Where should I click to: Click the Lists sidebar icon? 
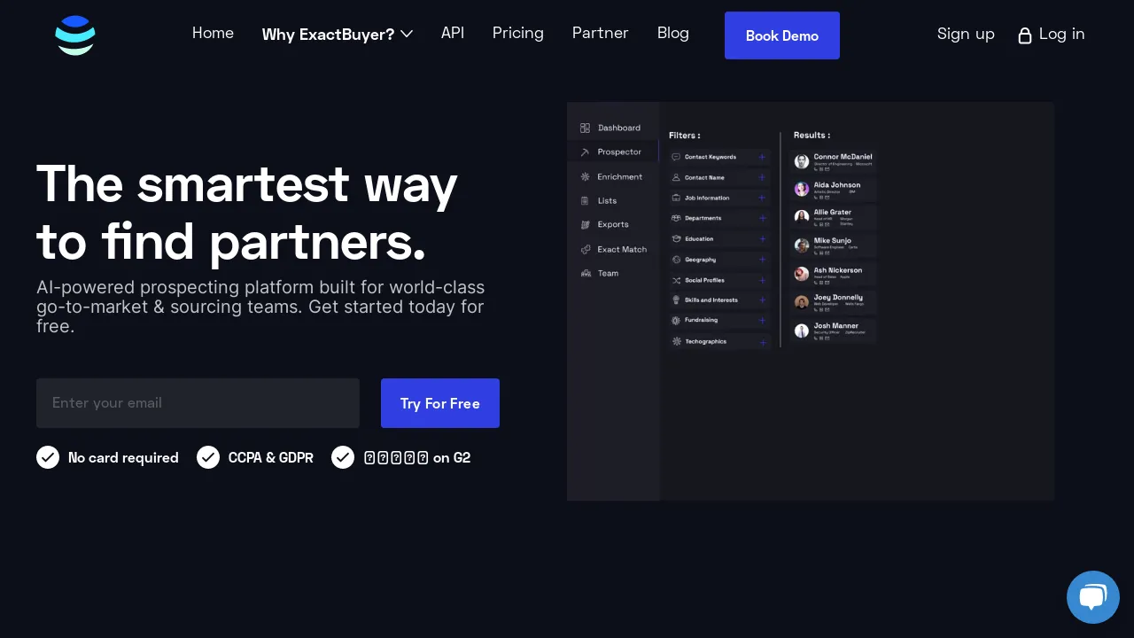tap(585, 200)
